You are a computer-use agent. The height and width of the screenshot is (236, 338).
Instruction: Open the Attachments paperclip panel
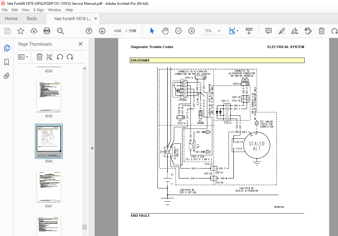click(x=7, y=76)
